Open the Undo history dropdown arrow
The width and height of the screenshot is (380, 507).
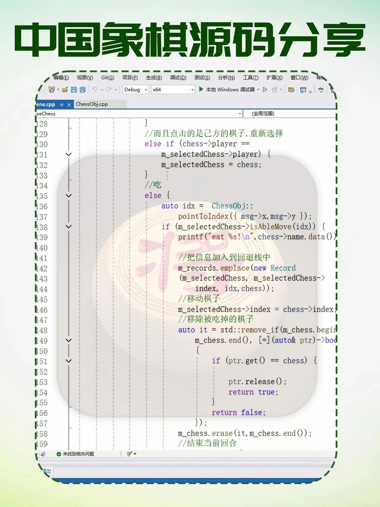102,90
